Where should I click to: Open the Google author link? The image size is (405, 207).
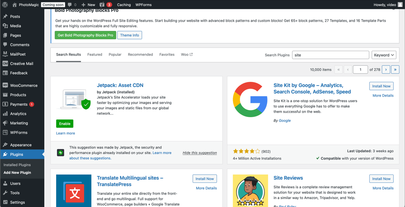[x=285, y=120]
